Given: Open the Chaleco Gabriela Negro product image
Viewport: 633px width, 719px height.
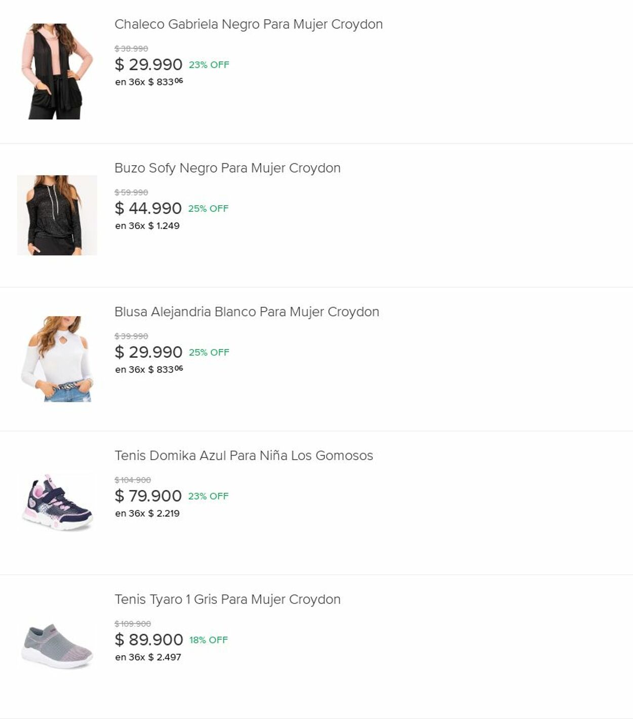Looking at the screenshot, I should pyautogui.click(x=57, y=71).
